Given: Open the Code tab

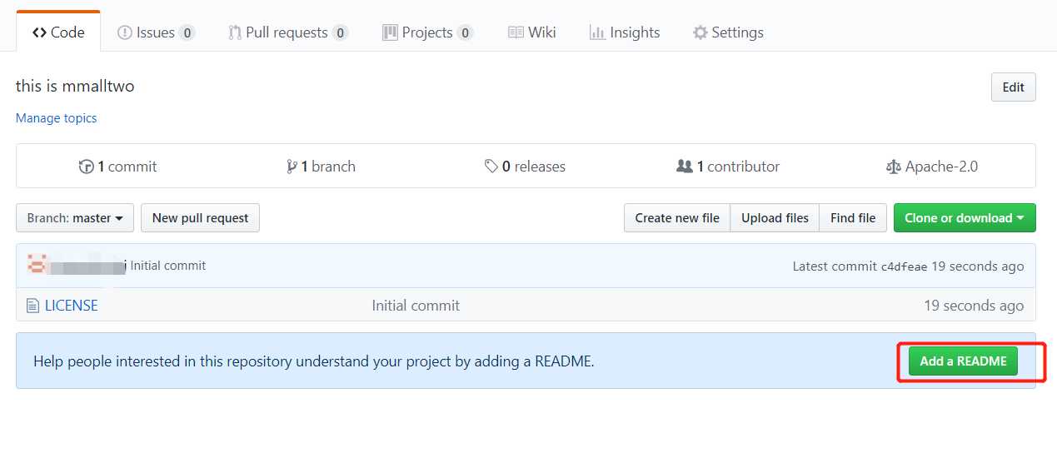Looking at the screenshot, I should 58,32.
